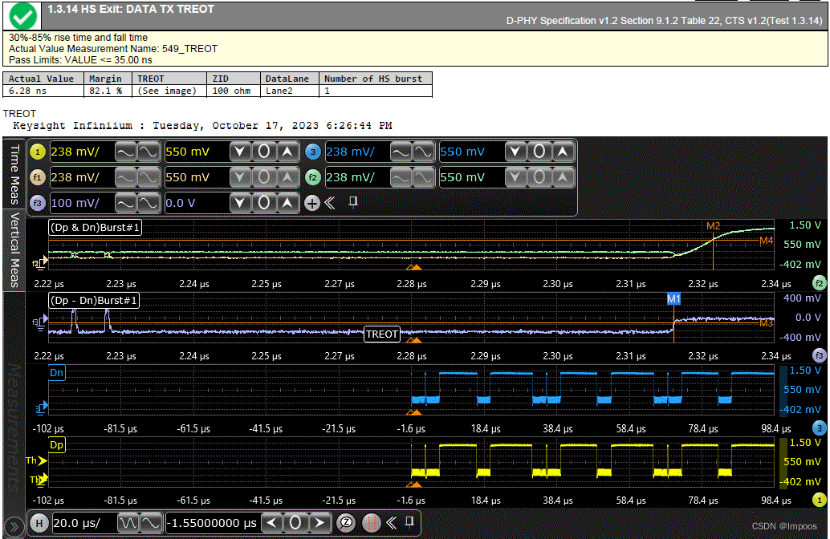Shift horizontal position left arrow
Screen dimensions: 830x539
[x=271, y=523]
